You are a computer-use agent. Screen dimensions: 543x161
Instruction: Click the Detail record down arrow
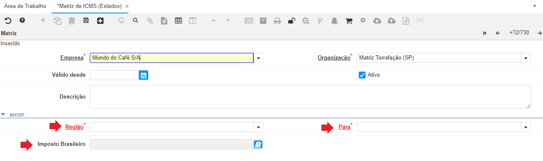point(228,20)
